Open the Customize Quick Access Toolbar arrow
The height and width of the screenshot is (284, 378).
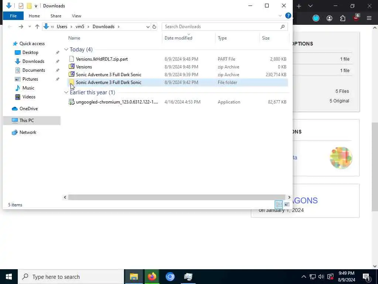(36, 6)
